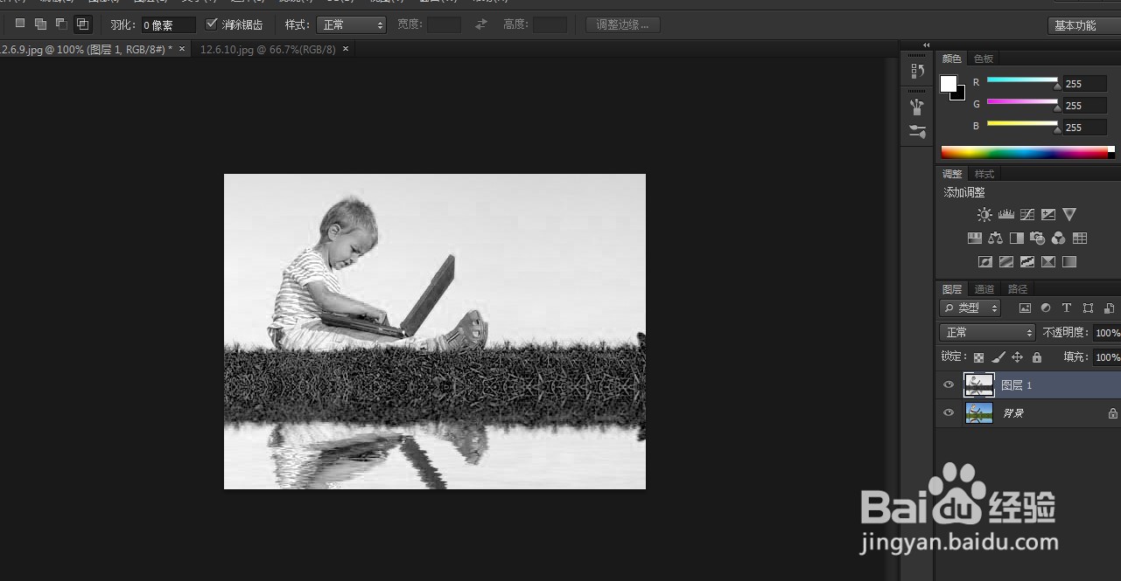Image resolution: width=1121 pixels, height=581 pixels.
Task: Filter layers by smart objects icon
Action: click(x=1109, y=308)
